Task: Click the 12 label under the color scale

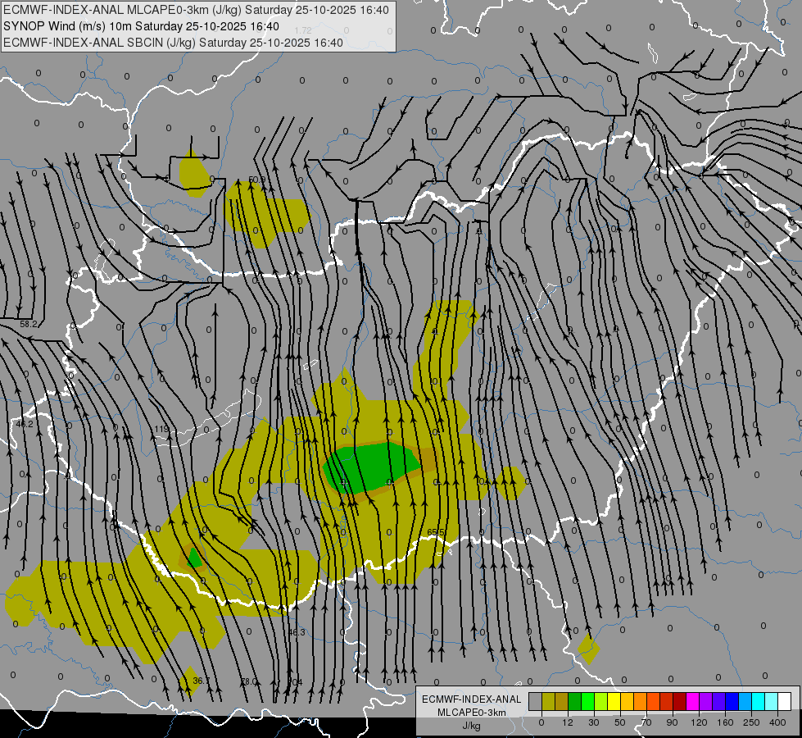Action: pos(568,722)
